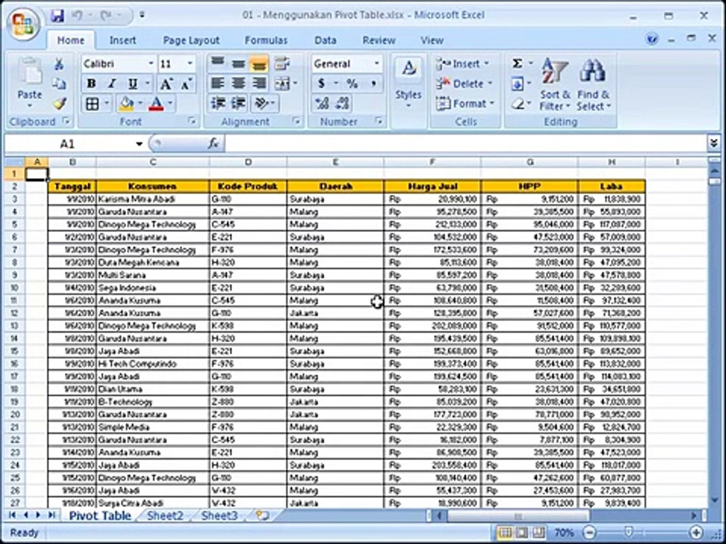Expand the General number format dropdown
This screenshot has height=544, width=726.
(x=377, y=64)
